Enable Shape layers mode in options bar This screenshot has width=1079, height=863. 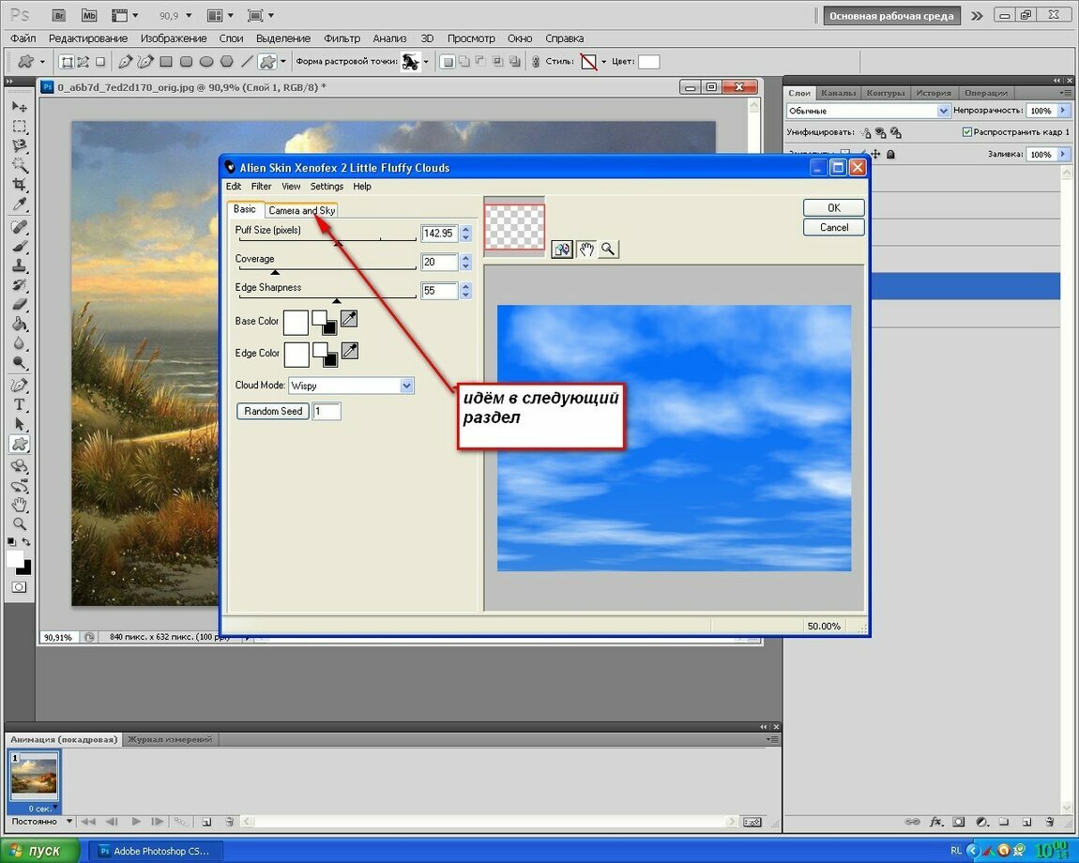67,61
